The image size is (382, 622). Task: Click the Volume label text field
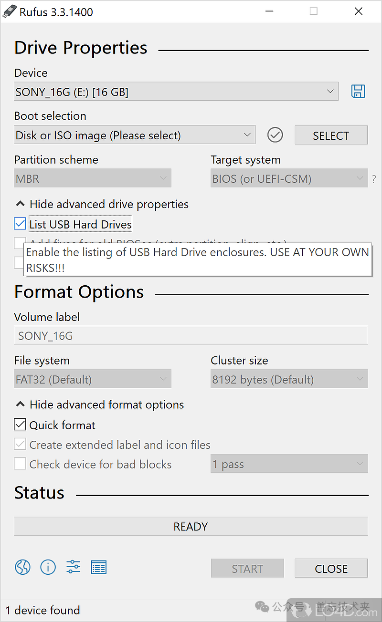pyautogui.click(x=191, y=336)
